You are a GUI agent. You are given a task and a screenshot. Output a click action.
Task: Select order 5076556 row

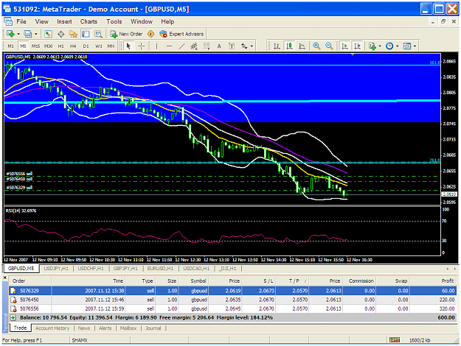click(x=232, y=308)
